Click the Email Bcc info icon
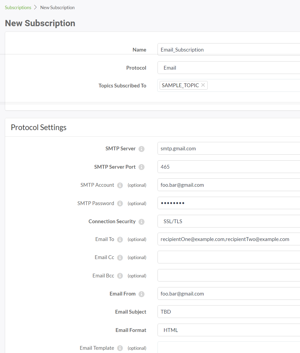 click(x=120, y=276)
